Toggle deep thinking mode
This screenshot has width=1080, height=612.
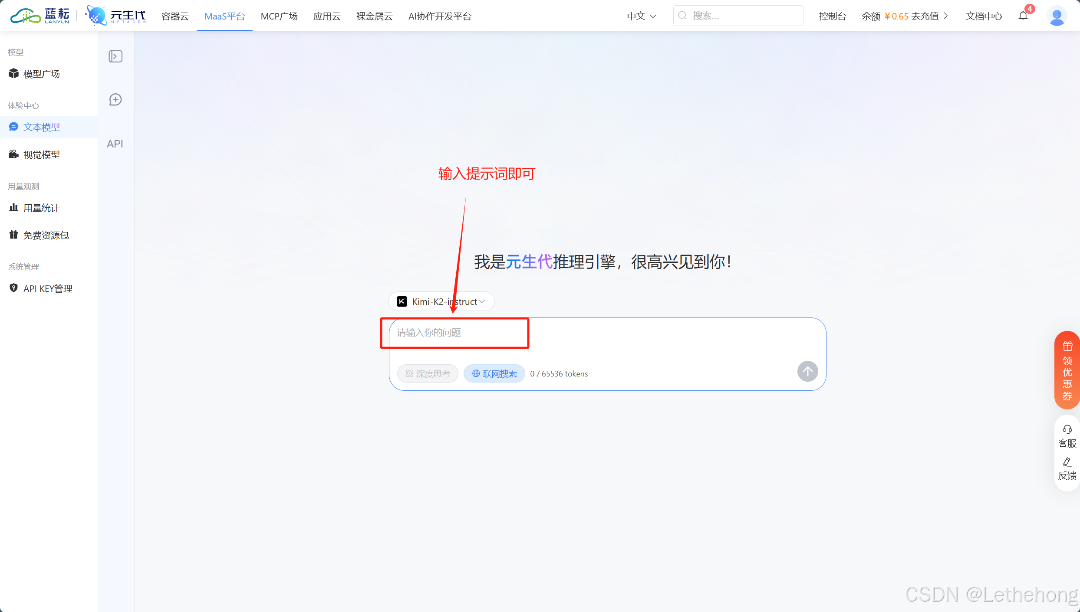pyautogui.click(x=428, y=373)
